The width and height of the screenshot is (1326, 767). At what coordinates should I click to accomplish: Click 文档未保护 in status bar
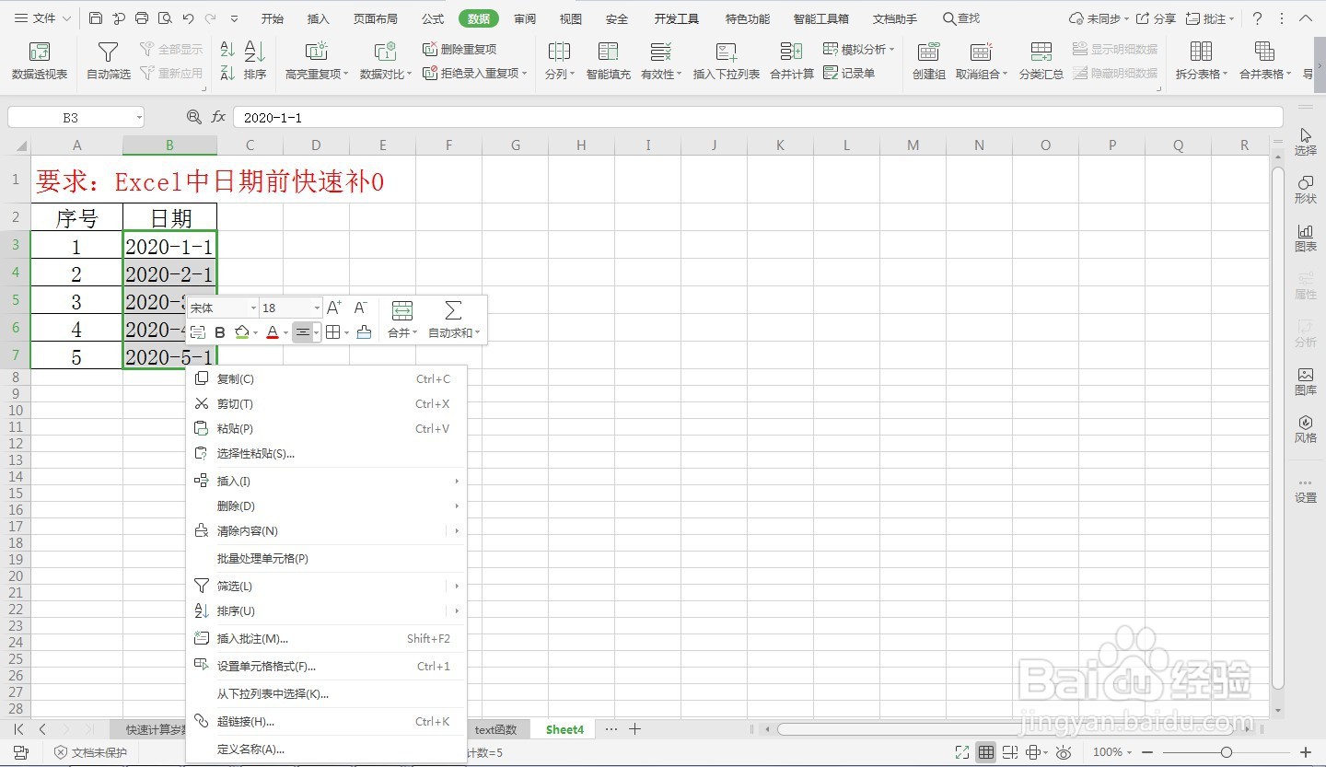[x=90, y=752]
